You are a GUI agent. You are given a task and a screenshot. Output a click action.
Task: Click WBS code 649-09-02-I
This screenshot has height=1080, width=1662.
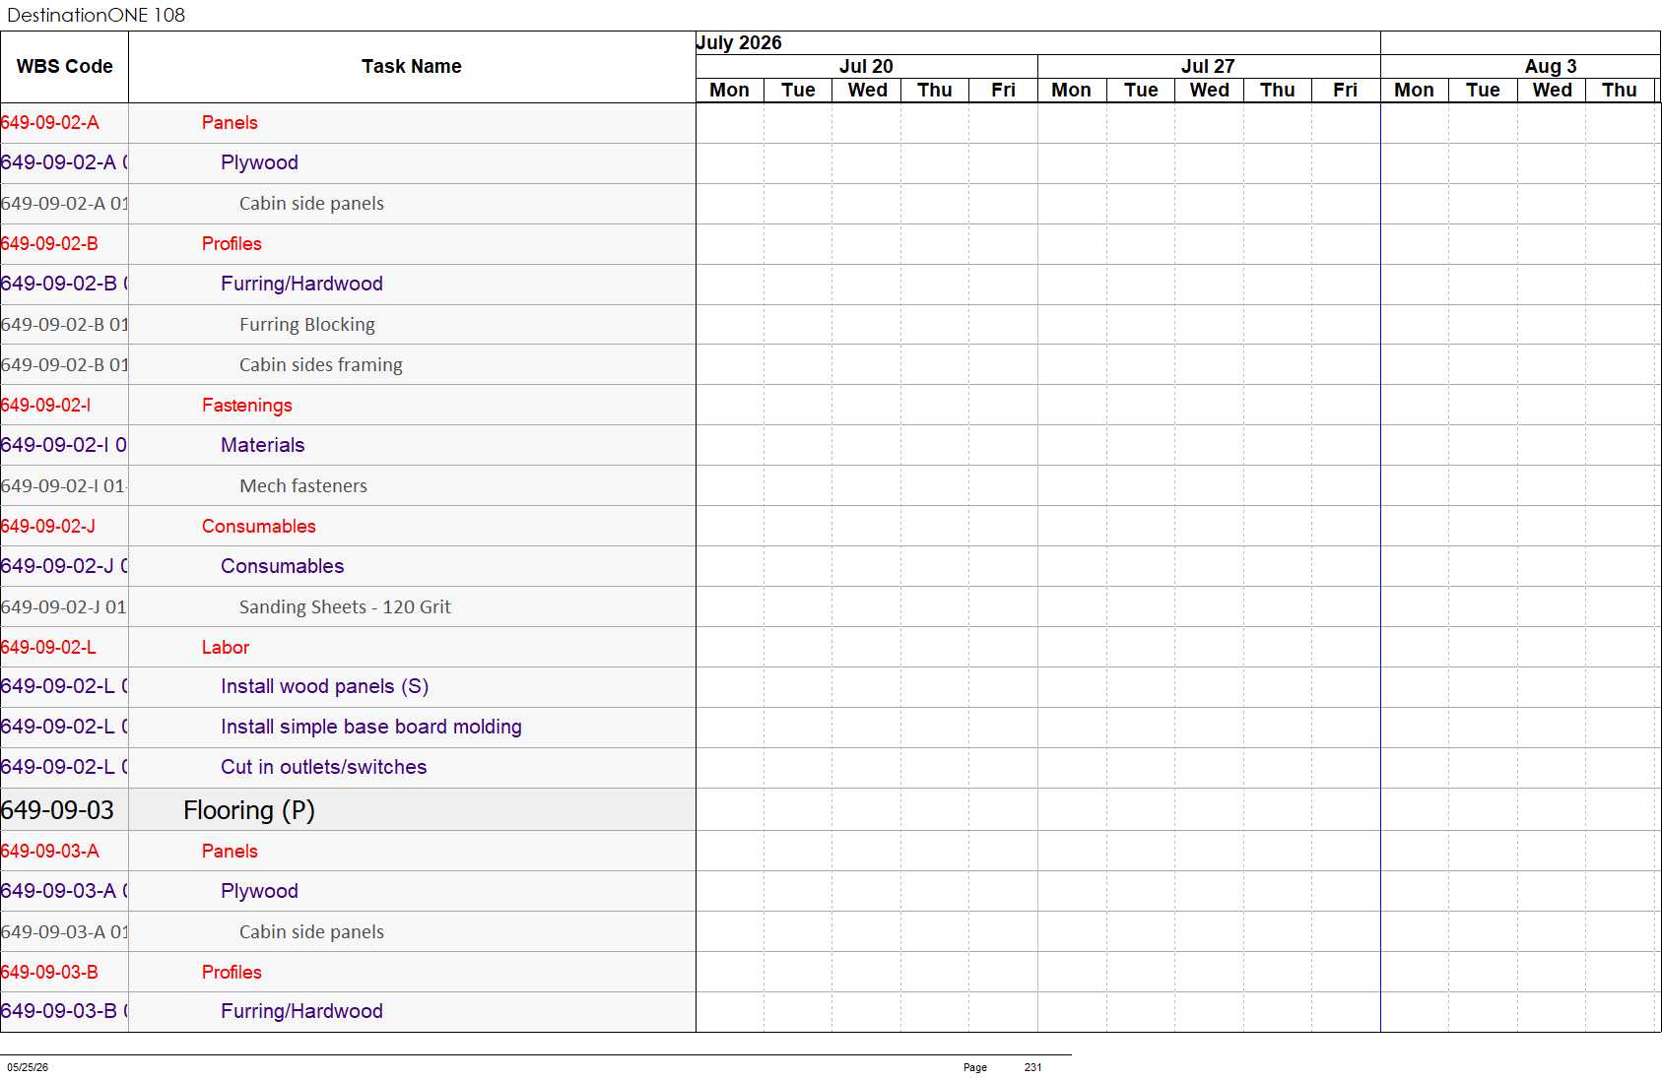(x=46, y=406)
